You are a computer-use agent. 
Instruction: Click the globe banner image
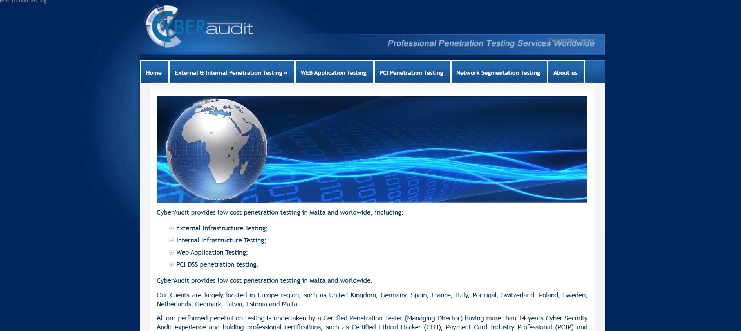(372, 149)
